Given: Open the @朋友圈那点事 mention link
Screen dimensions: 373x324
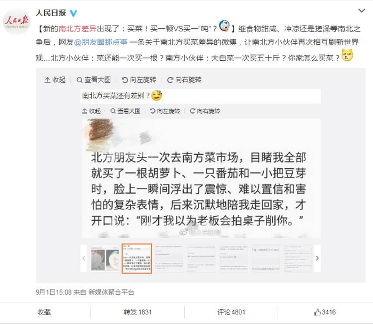Looking at the screenshot, I should 101,42.
